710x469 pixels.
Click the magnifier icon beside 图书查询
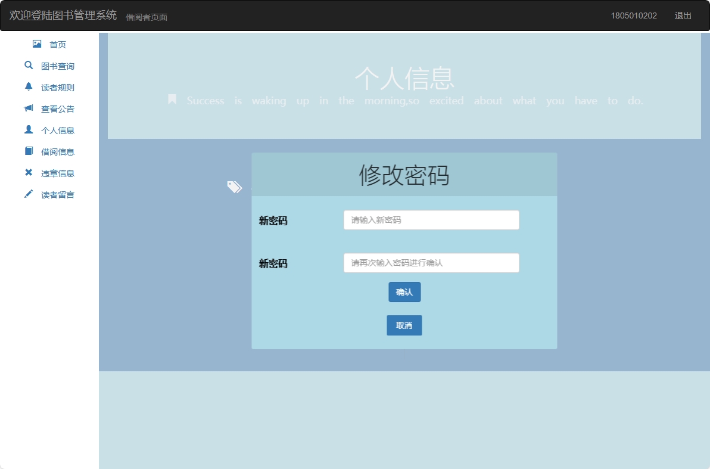pyautogui.click(x=28, y=65)
